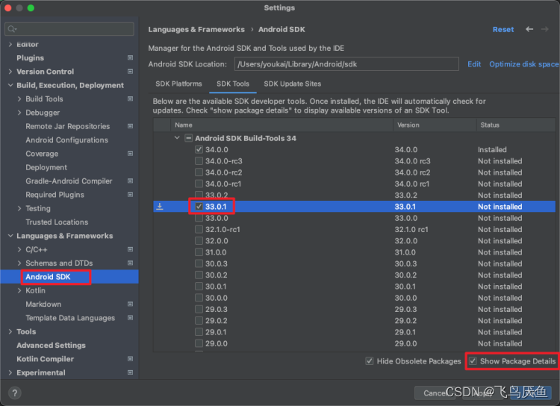Expand the Testing node

tap(19, 208)
